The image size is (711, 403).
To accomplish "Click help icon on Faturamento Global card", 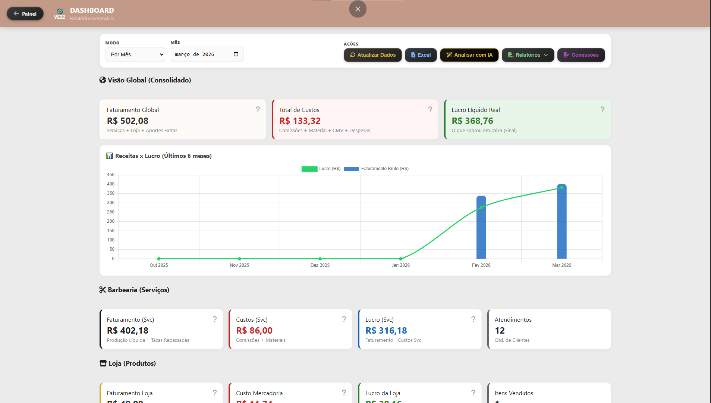I will [x=258, y=109].
